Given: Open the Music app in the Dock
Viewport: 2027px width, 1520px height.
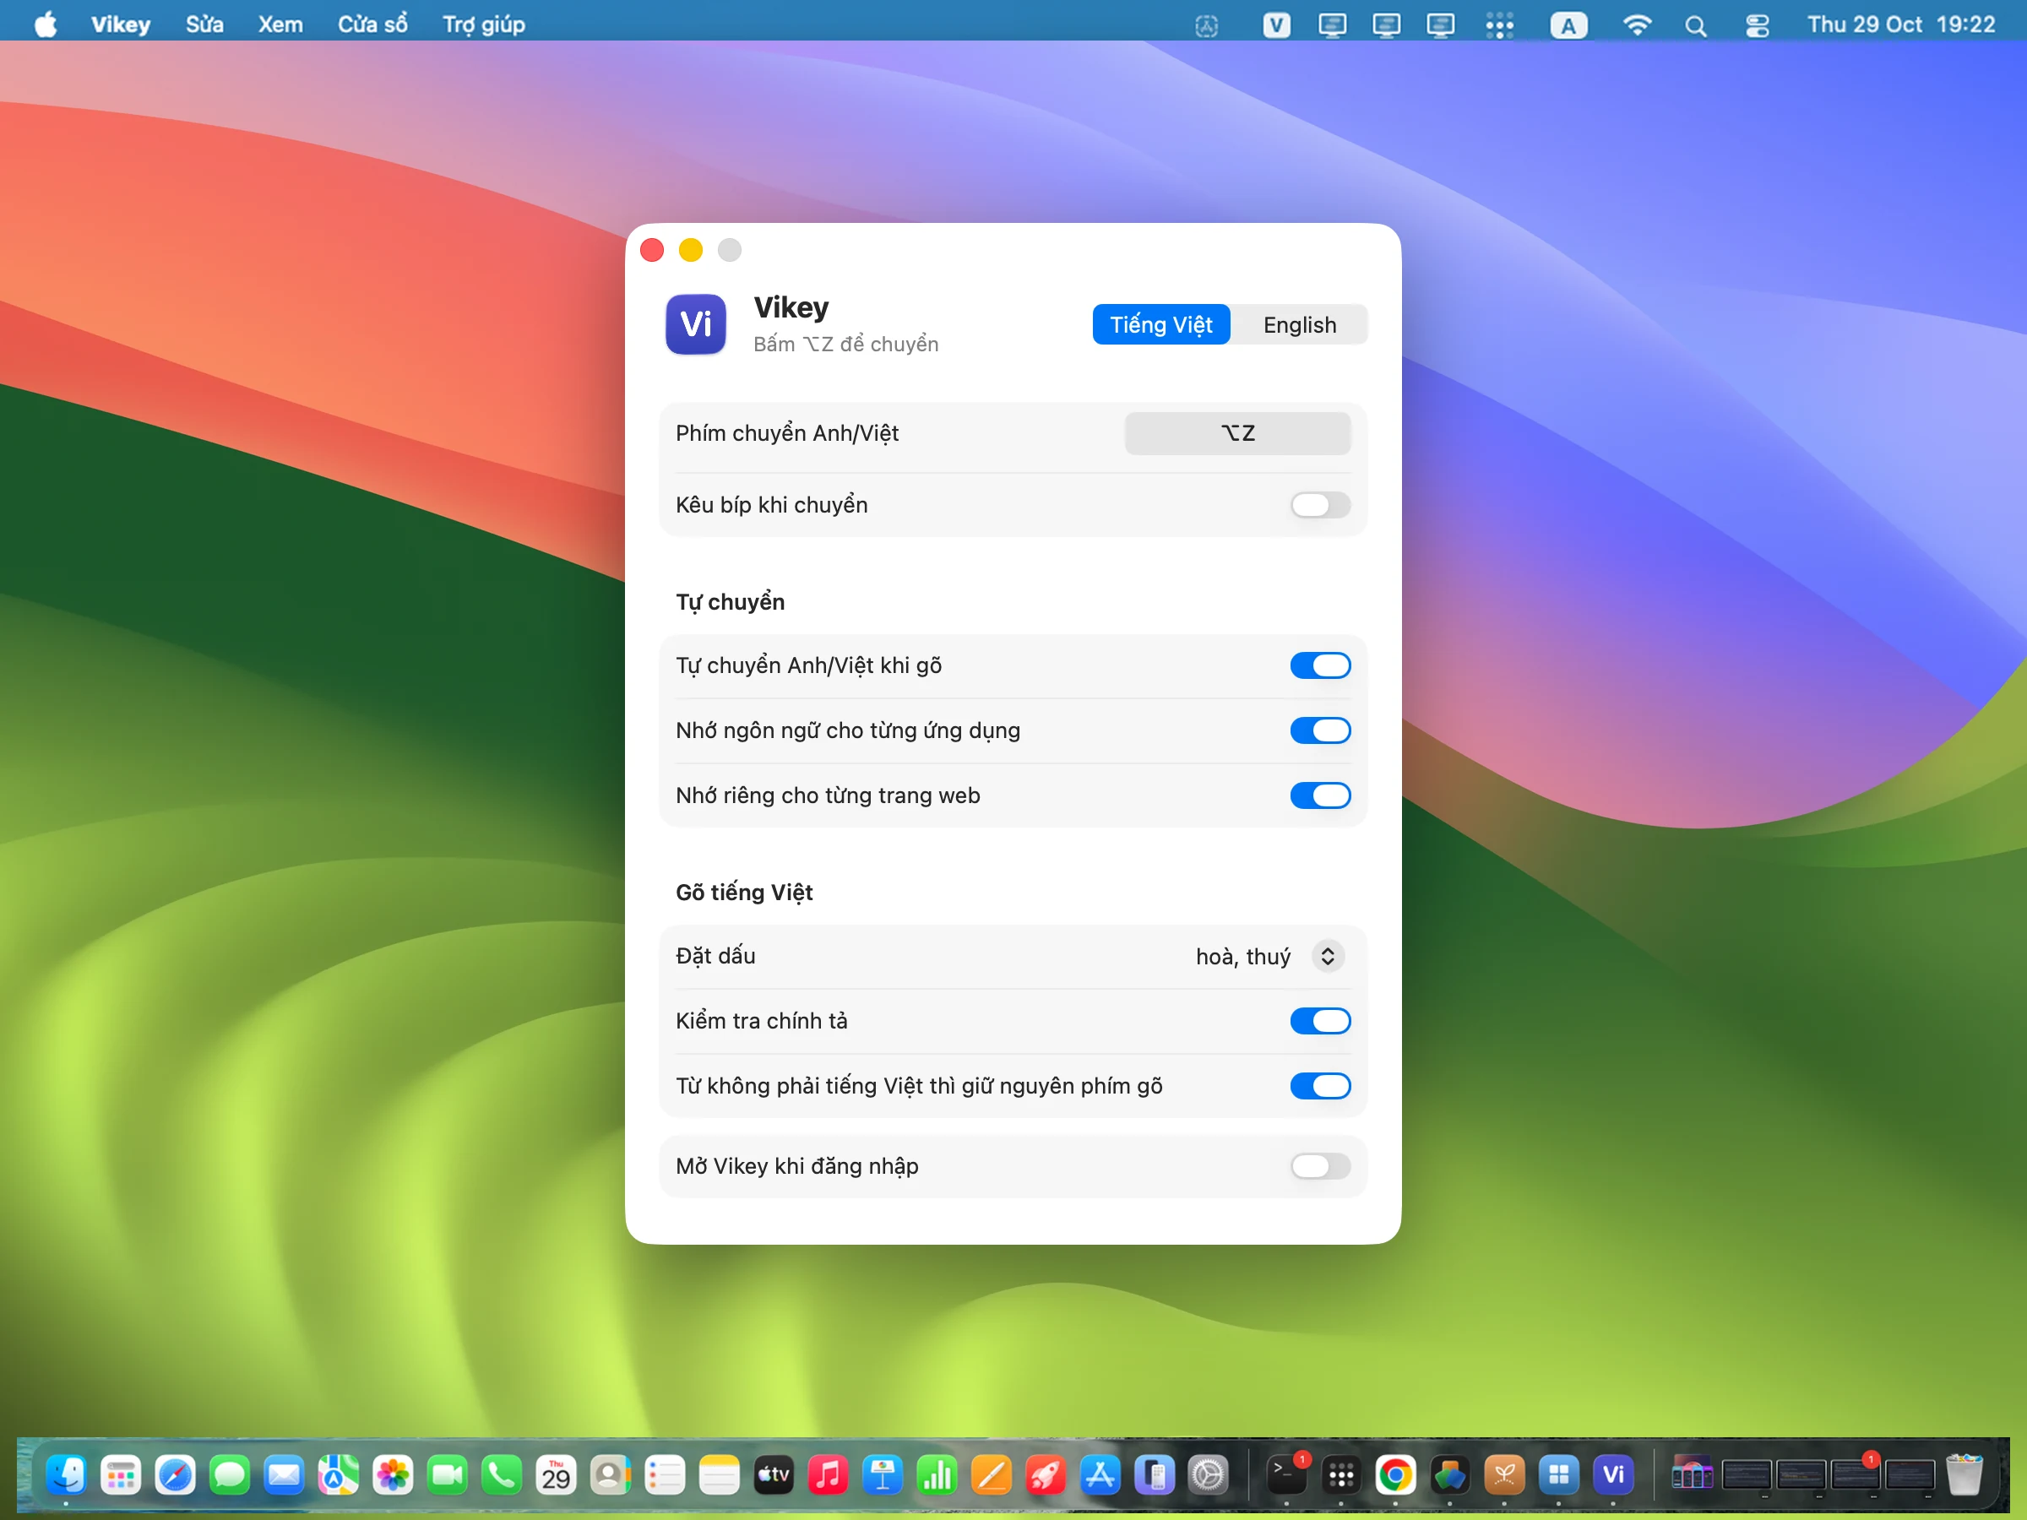Looking at the screenshot, I should point(828,1475).
